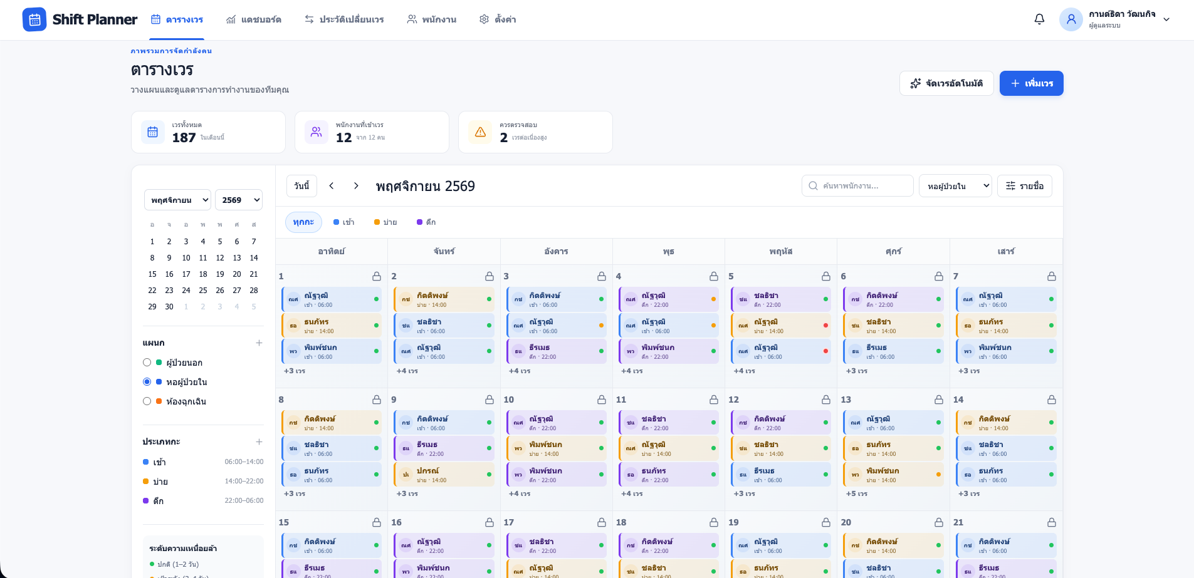Click the lock icon on day 1
The image size is (1194, 578).
(x=377, y=276)
